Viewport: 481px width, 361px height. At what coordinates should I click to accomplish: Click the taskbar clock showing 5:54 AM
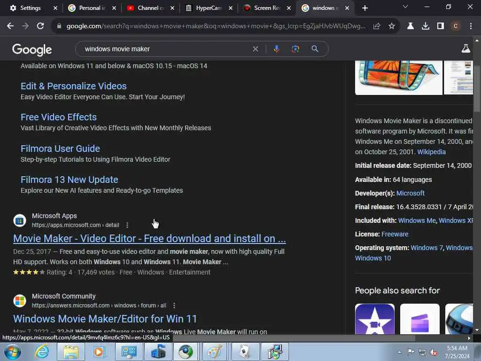457,352
